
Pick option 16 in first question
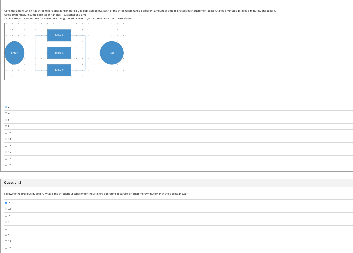[x=6, y=152]
